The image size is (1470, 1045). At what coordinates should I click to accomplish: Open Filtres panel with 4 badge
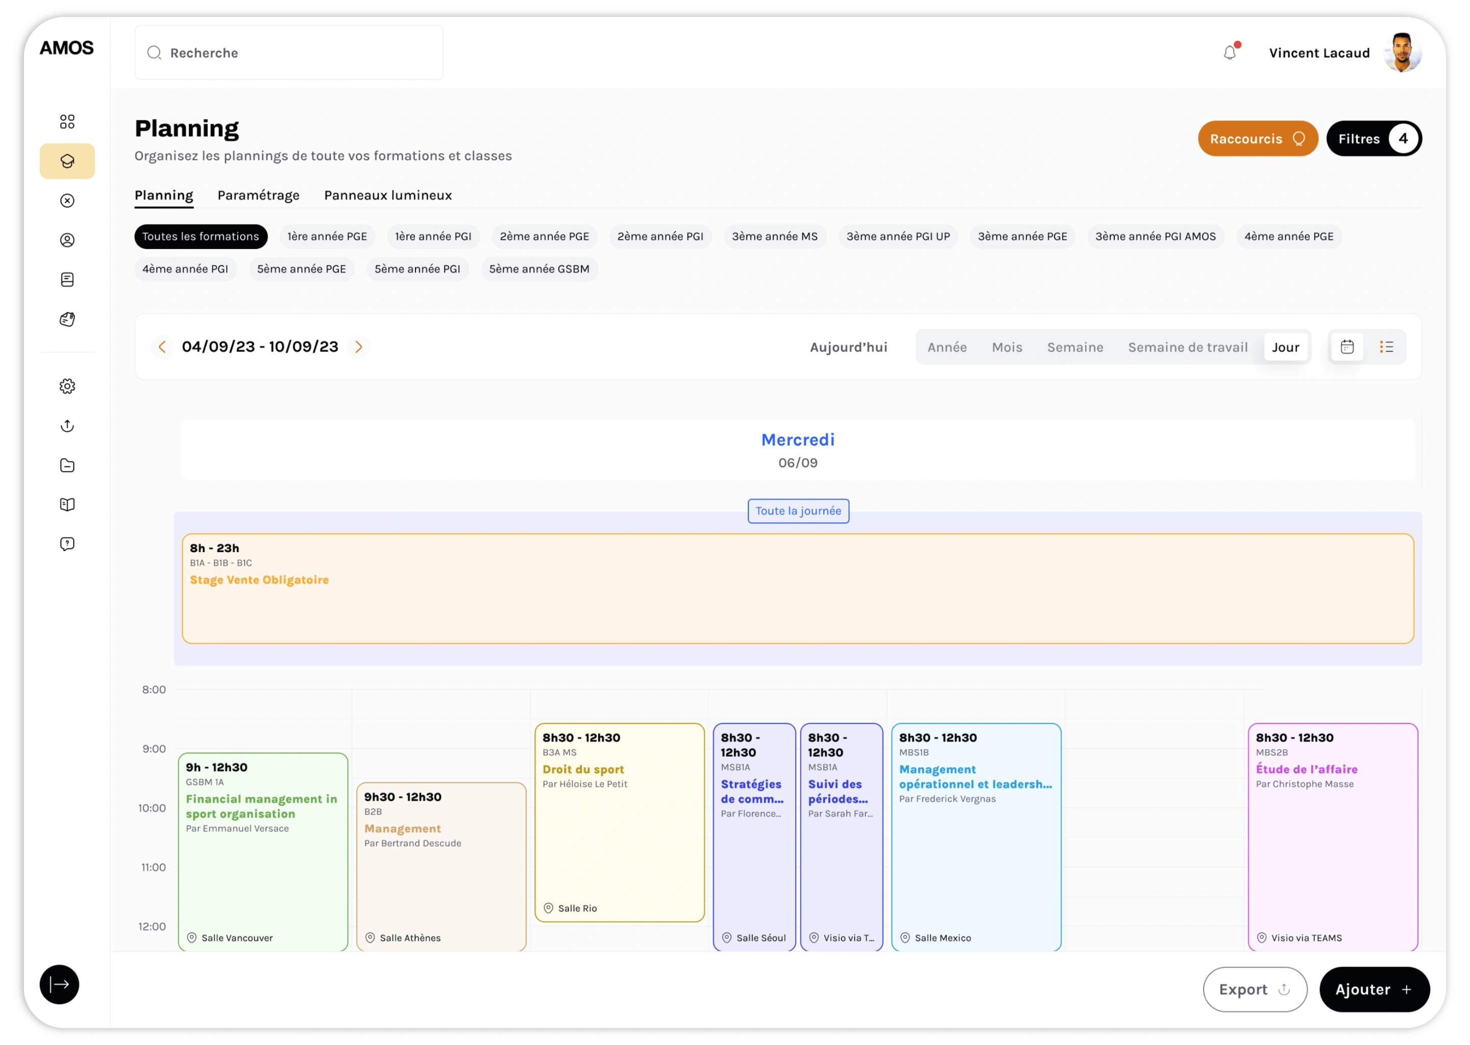point(1374,139)
